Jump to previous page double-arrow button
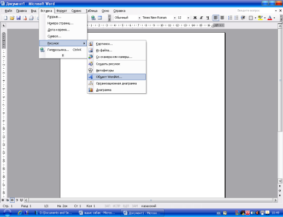This screenshot has width=283, height=217. [280, 186]
